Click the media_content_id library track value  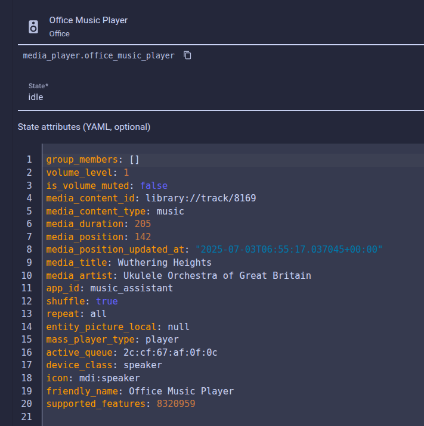(201, 198)
